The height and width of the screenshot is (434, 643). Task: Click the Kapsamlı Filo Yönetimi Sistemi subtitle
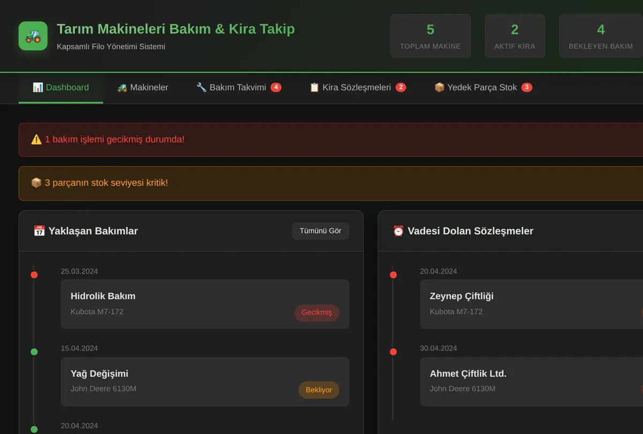point(111,47)
